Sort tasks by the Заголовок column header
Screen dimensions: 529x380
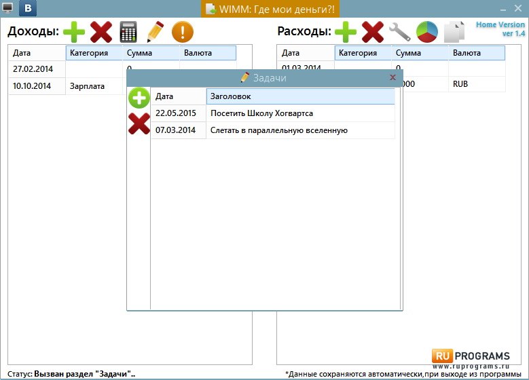(300, 96)
